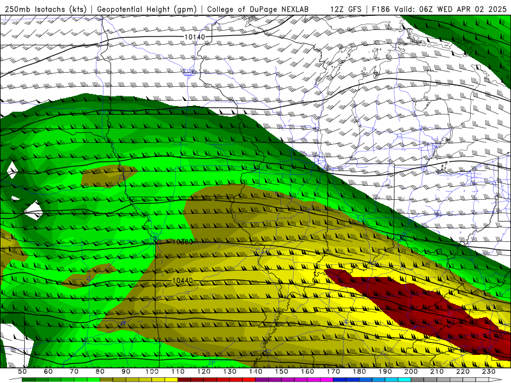Click the "F186 Valid: 06Z WED APR 02 2025" text
This screenshot has height=383, width=511.
pyautogui.click(x=439, y=10)
